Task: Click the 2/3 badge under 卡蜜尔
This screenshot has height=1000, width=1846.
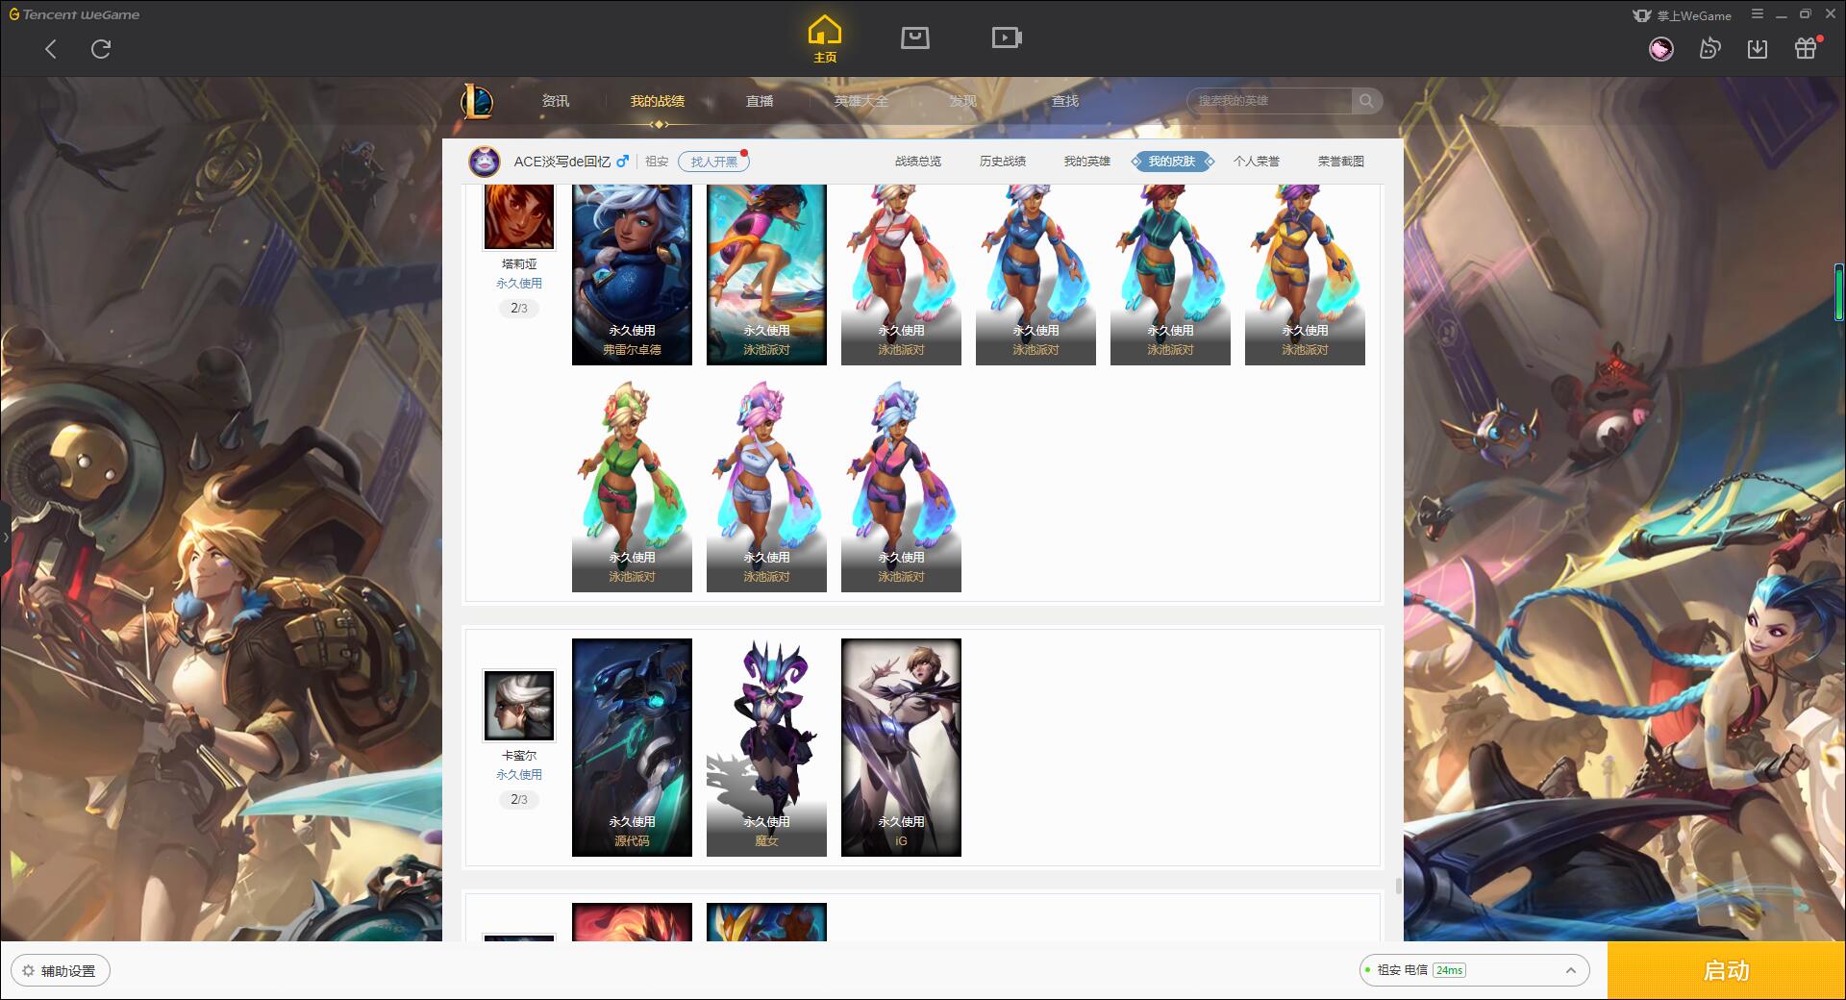Action: tap(519, 799)
